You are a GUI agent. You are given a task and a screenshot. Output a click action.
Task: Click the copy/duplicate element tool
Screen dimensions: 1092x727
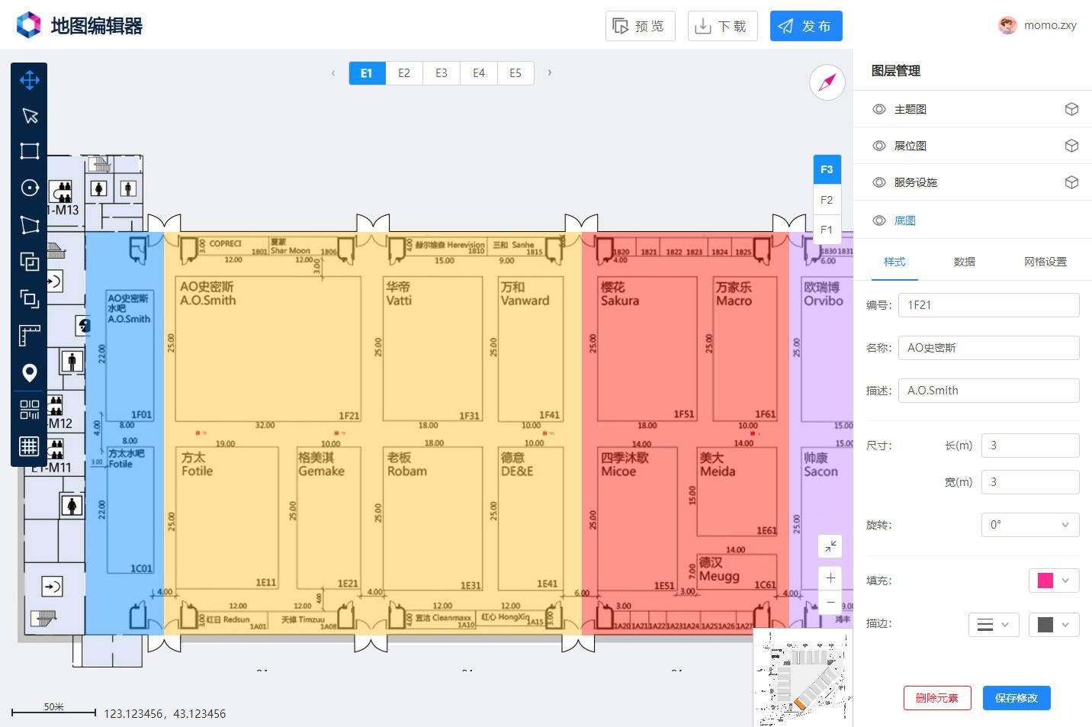pyautogui.click(x=30, y=261)
